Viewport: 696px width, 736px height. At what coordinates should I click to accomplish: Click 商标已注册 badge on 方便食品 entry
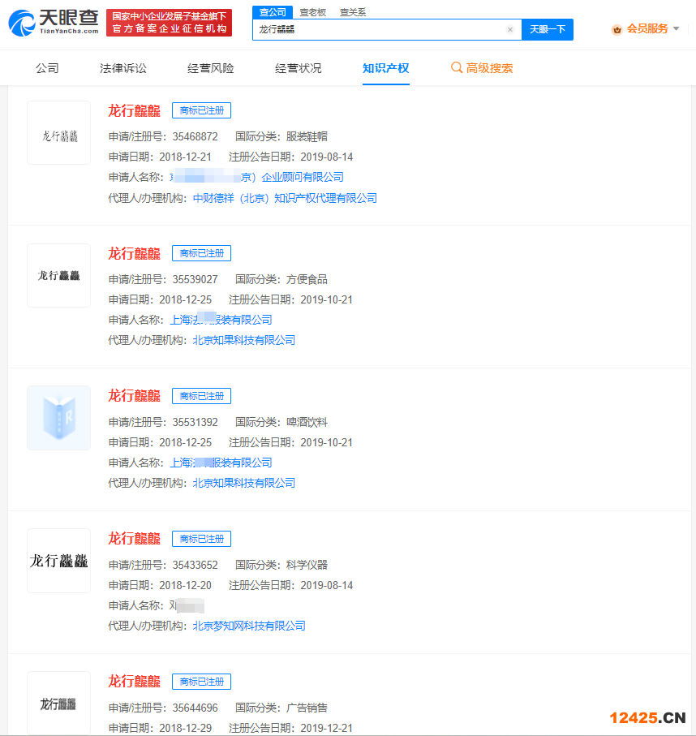pos(201,253)
